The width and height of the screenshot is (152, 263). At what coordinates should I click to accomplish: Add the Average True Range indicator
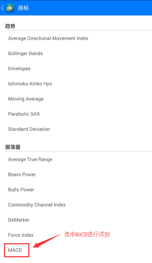click(x=76, y=159)
